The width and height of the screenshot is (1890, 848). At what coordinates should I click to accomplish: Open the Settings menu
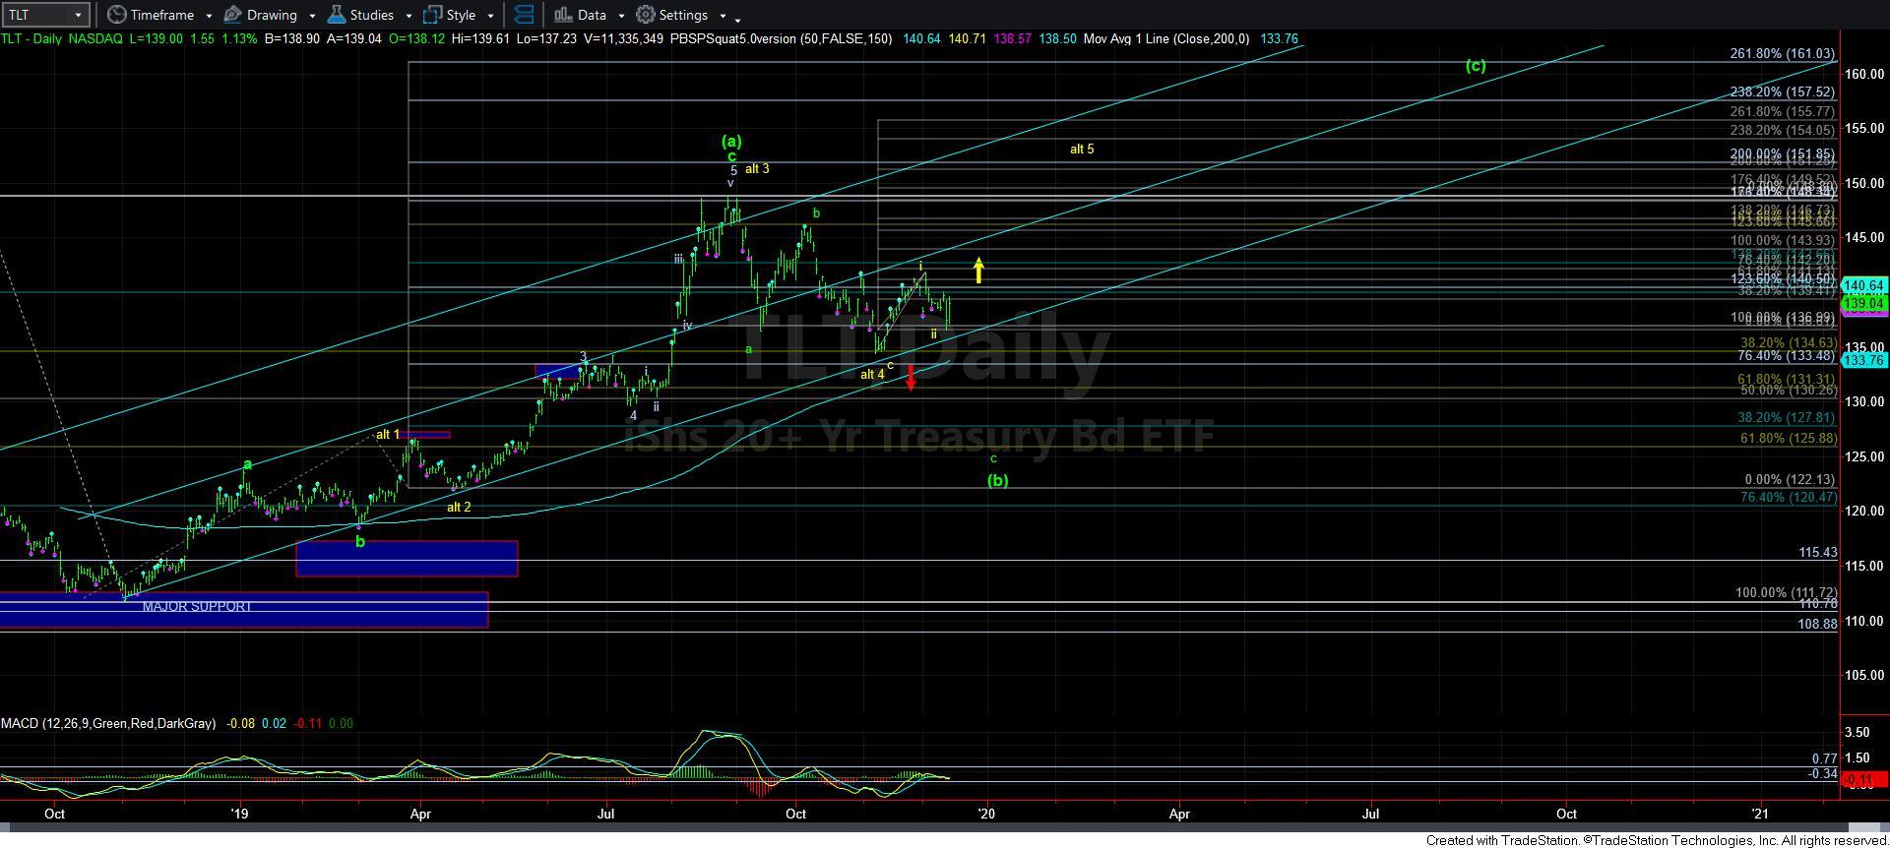pos(681,15)
